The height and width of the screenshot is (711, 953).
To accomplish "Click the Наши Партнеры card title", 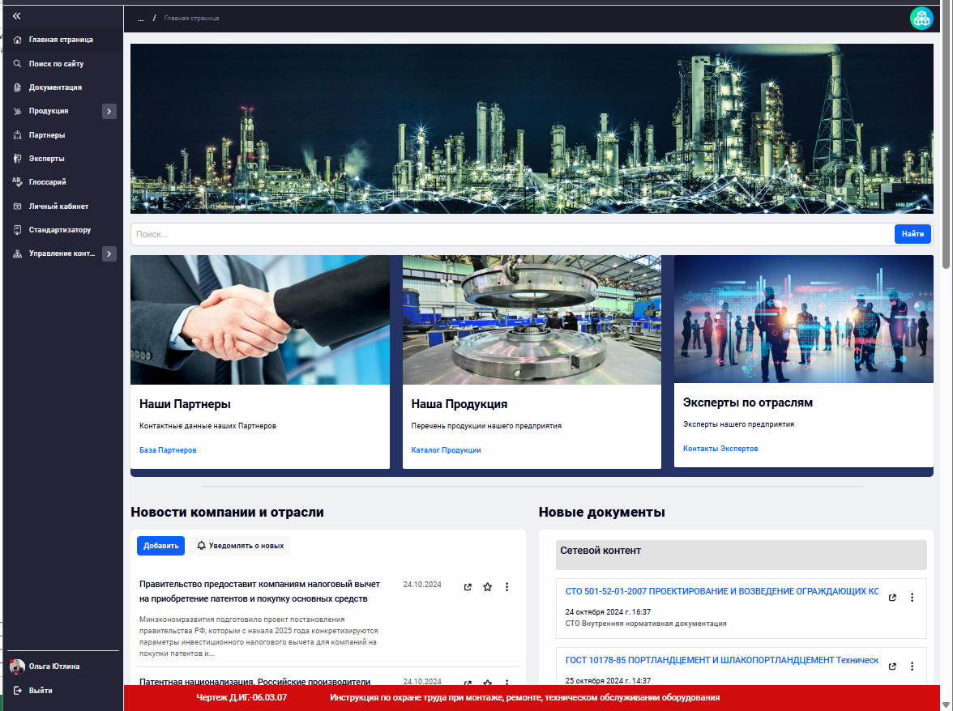I will [185, 404].
